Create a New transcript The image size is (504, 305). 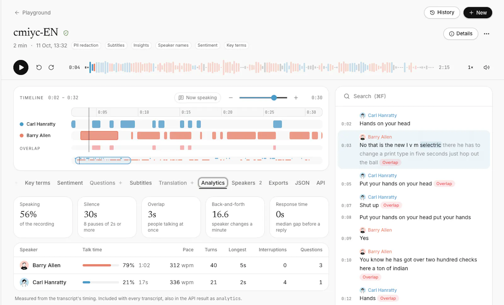pos(478,13)
